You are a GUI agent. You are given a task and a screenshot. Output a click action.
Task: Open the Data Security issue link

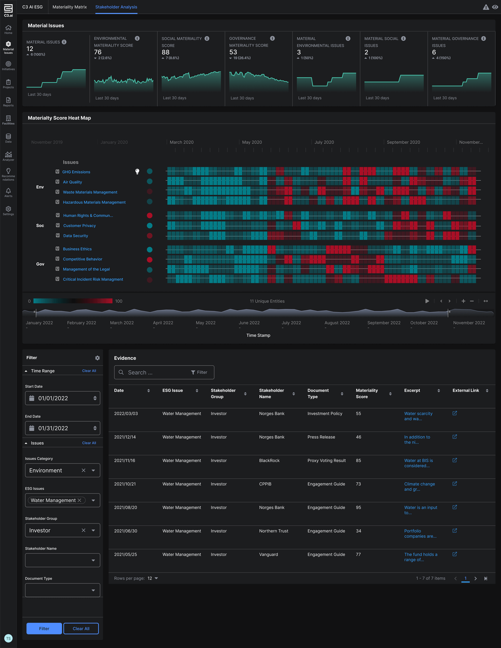tap(75, 236)
